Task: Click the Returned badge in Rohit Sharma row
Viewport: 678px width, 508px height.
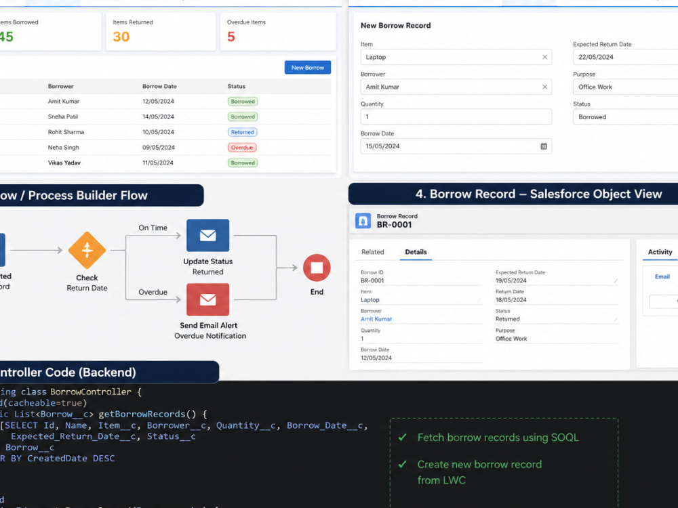Action: 242,132
